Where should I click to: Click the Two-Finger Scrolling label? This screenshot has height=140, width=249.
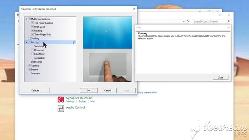pyautogui.click(x=44, y=23)
